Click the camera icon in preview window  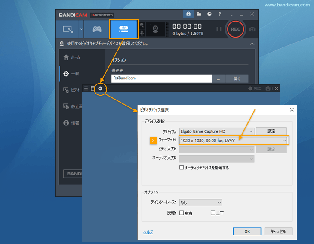pos(268,88)
